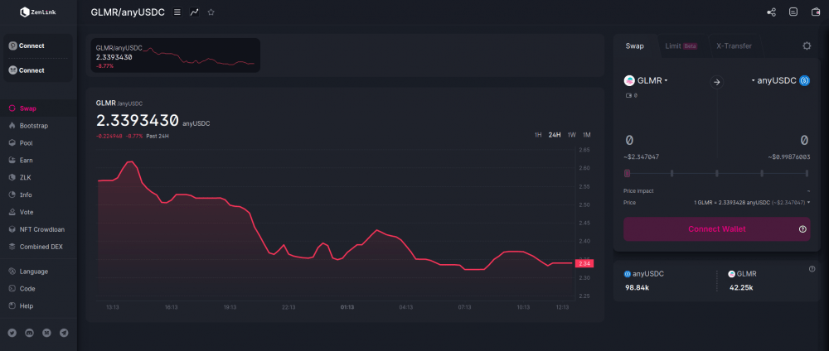
Task: Click the Code terminal icon
Action: (x=12, y=289)
